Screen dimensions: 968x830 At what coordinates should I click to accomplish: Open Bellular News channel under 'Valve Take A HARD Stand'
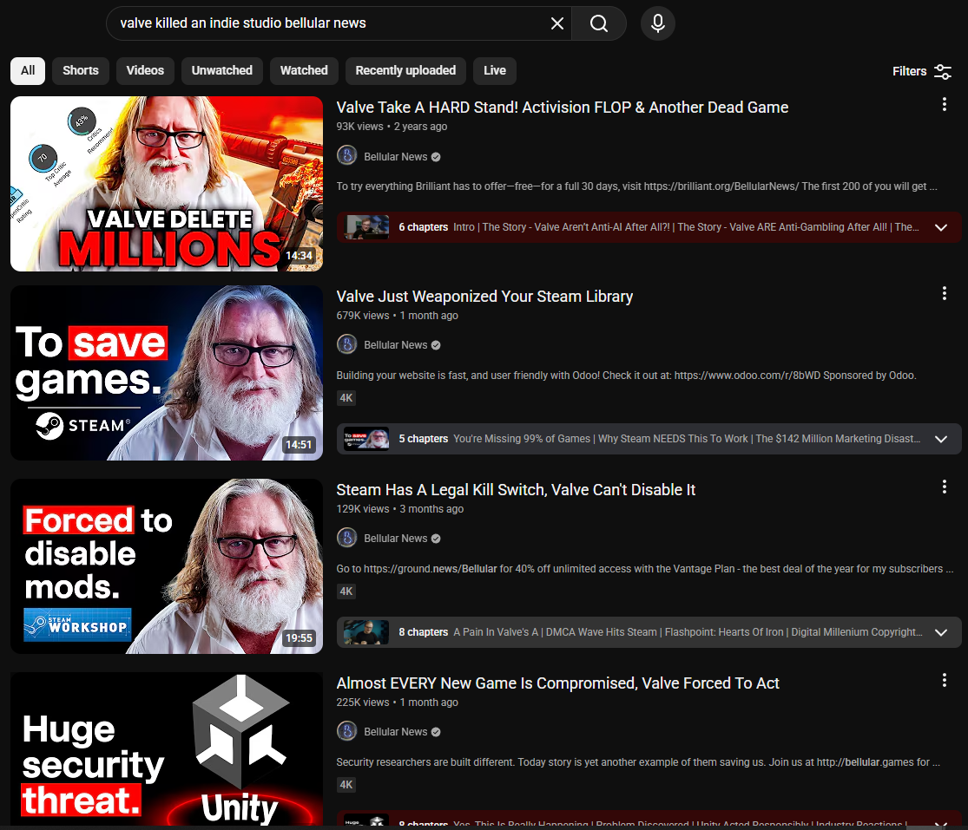[x=396, y=157]
